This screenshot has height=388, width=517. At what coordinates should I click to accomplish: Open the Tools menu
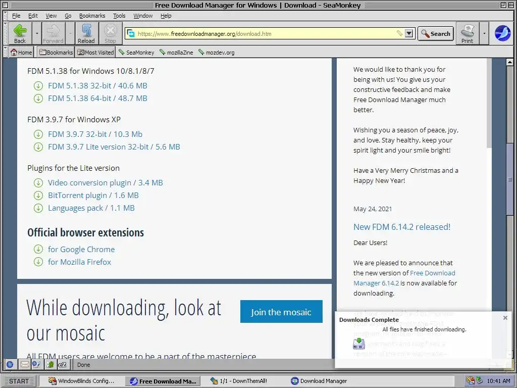click(x=119, y=16)
